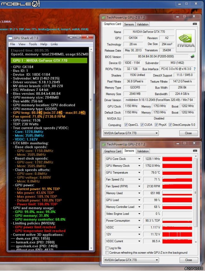The image size is (205, 271).
Task: Switch to Validation tab in lower GPU-Z window
Action: point(143,151)
